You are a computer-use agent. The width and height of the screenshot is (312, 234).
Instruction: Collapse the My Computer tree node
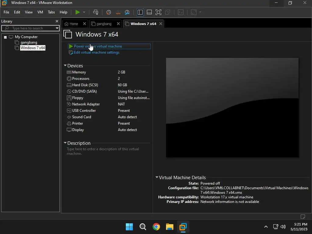tap(5, 37)
